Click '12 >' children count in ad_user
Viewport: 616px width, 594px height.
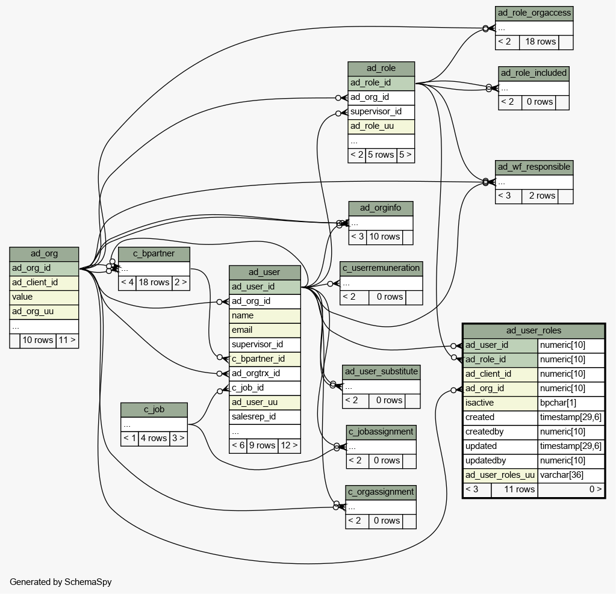pyautogui.click(x=290, y=445)
